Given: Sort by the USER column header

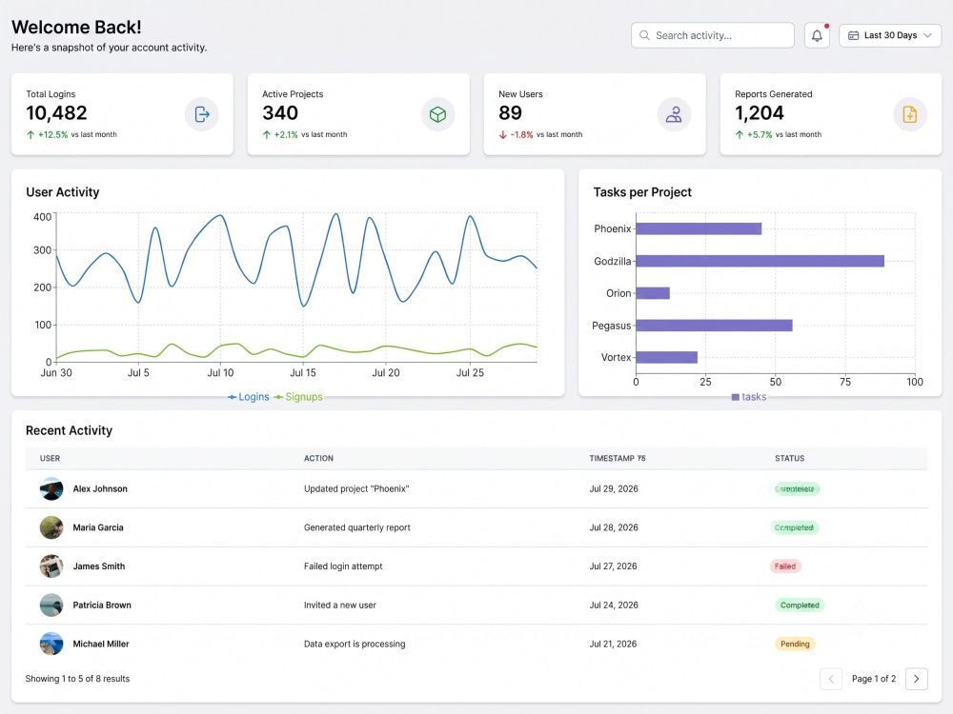Looking at the screenshot, I should tap(50, 459).
